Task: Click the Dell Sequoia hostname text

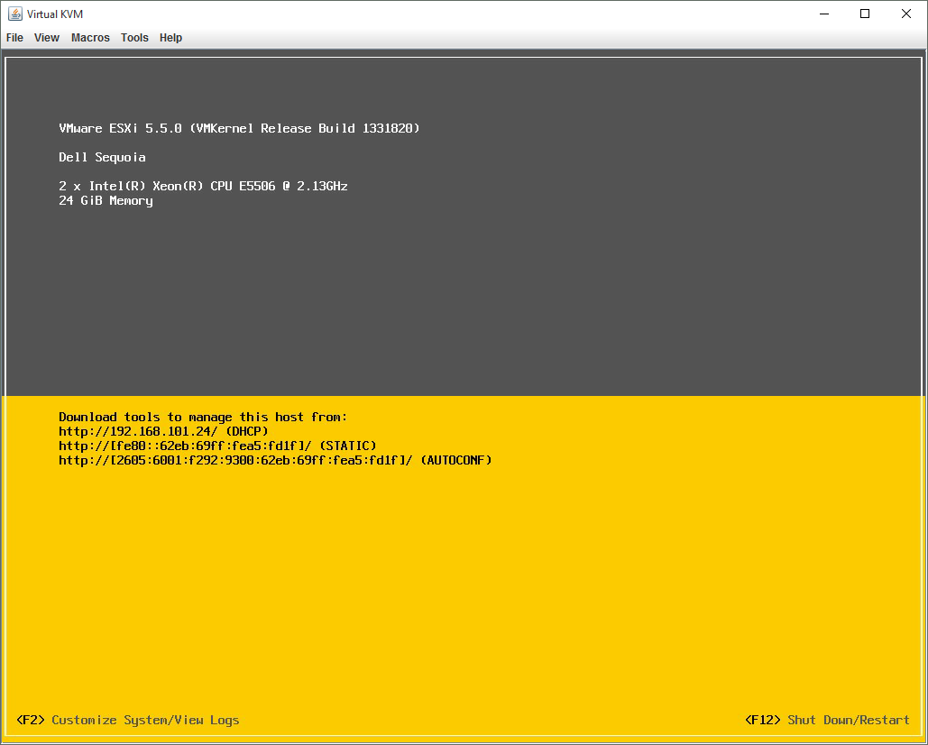Action: (102, 157)
